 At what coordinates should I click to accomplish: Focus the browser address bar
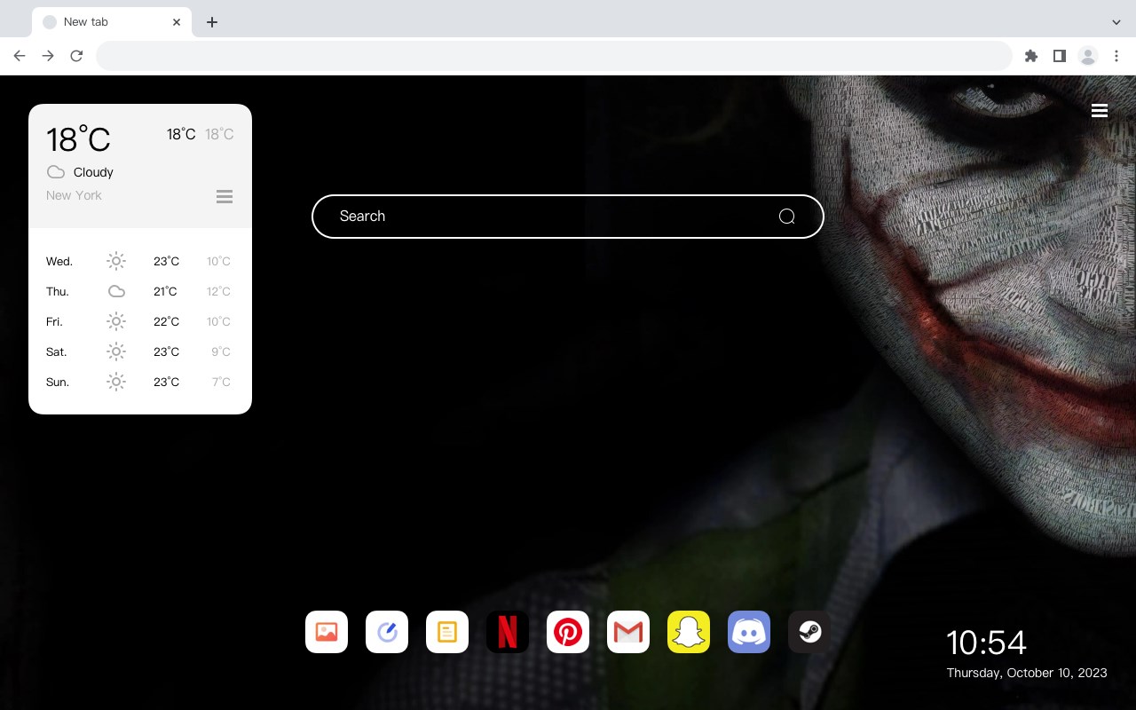tap(554, 56)
